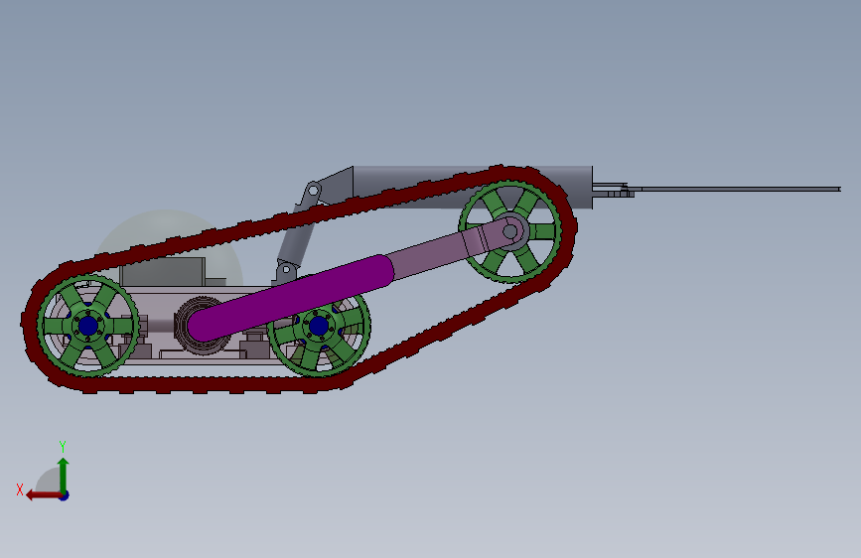861x558 pixels.
Task: Select the dark gray box under the dome
Action: pos(163,272)
